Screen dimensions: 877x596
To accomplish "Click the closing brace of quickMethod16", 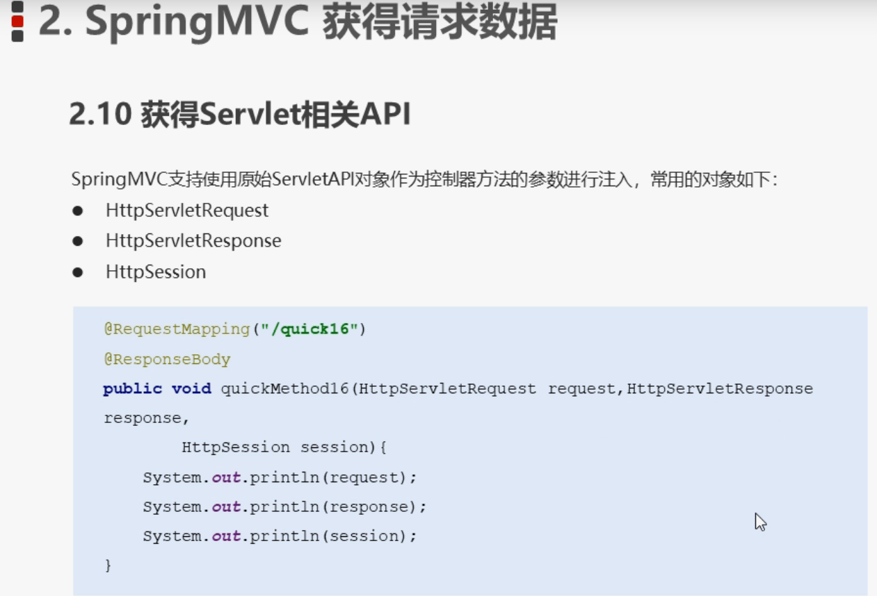I will tap(108, 565).
